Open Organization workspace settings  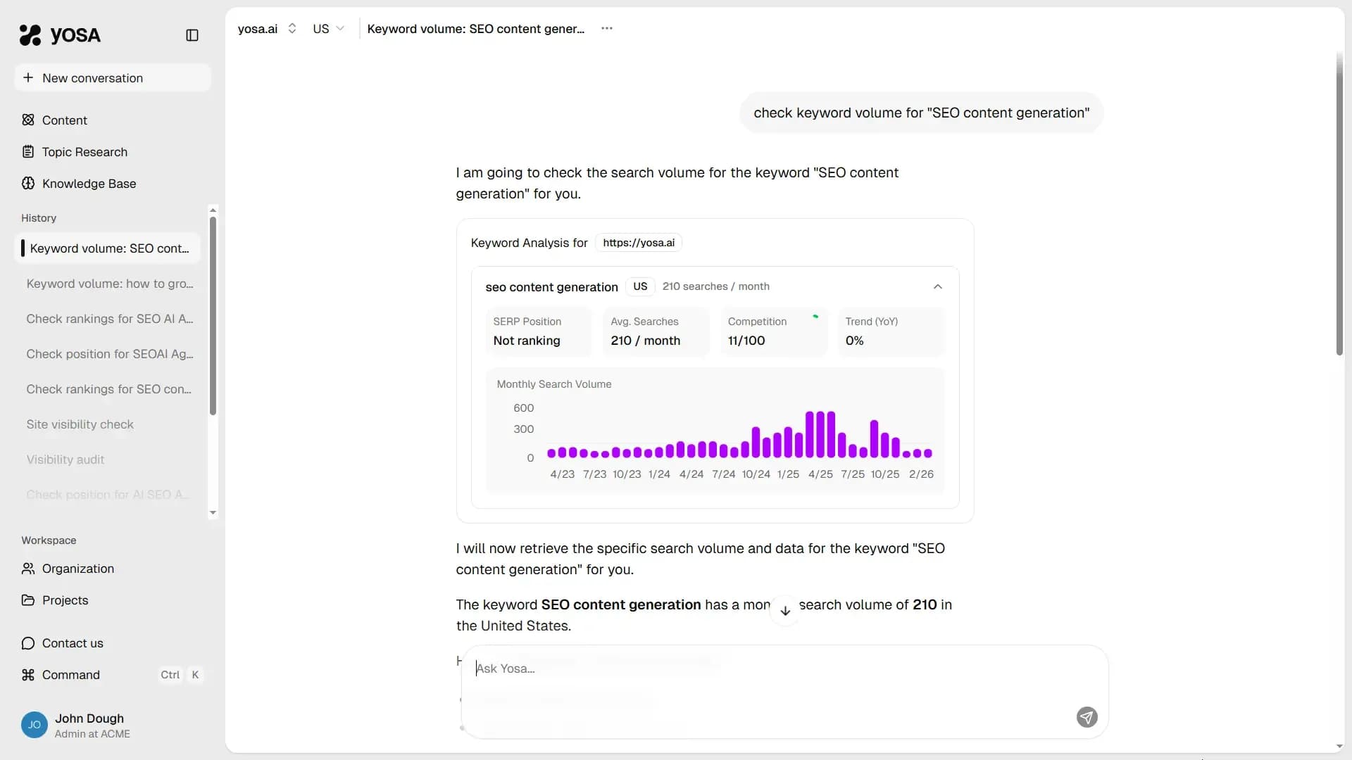pyautogui.click(x=113, y=569)
